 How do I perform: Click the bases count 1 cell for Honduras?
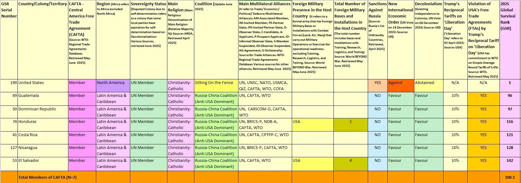click(351, 125)
